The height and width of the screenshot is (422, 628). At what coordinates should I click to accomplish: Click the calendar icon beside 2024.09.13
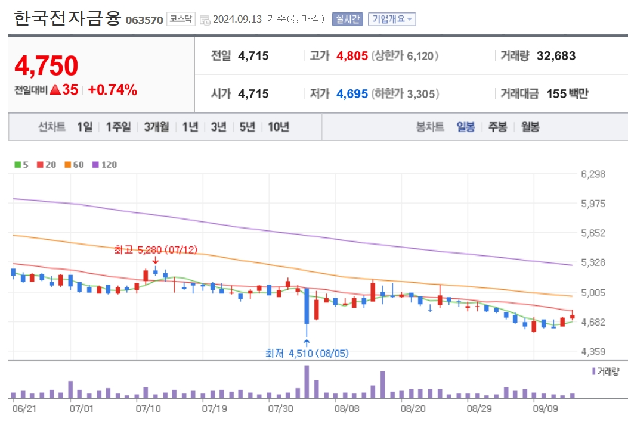pyautogui.click(x=205, y=20)
